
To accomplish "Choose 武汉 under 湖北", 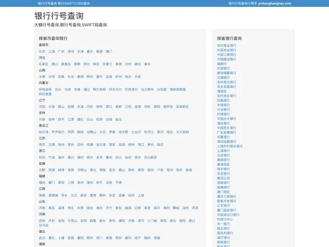I will pyautogui.click(x=42, y=238).
